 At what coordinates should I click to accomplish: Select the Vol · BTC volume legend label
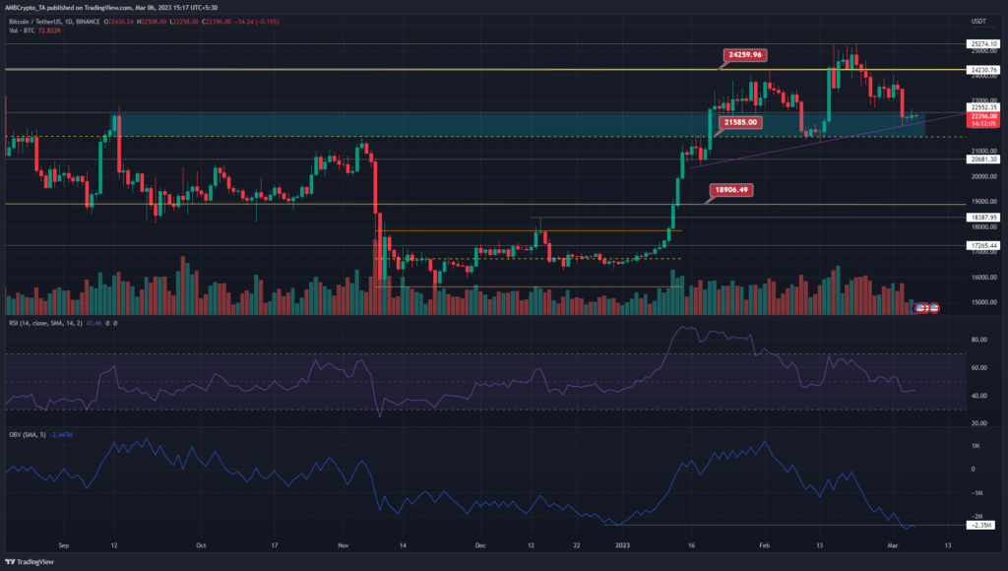coord(22,30)
